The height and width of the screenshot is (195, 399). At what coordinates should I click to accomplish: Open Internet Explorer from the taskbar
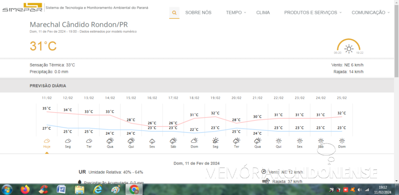[98, 189]
